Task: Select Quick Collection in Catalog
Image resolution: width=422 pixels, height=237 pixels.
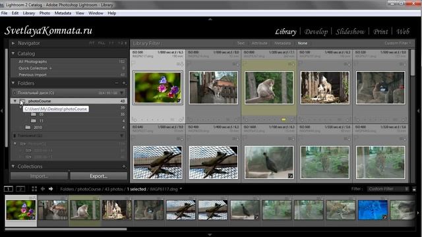Action: [x=69, y=68]
